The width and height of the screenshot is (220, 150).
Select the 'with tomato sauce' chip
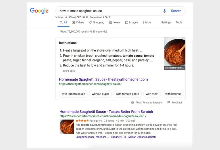click(x=73, y=94)
